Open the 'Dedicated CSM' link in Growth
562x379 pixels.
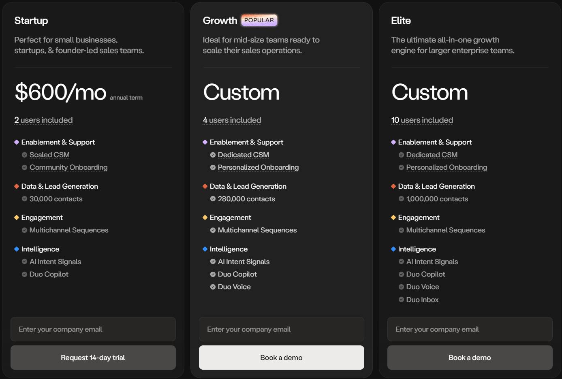click(243, 155)
